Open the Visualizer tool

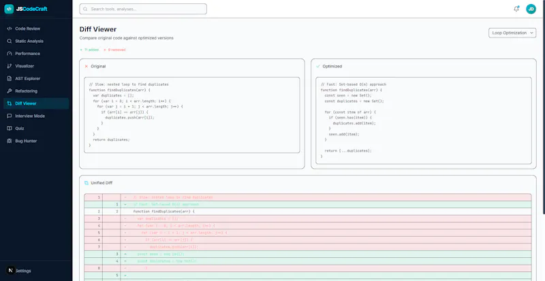point(36,66)
